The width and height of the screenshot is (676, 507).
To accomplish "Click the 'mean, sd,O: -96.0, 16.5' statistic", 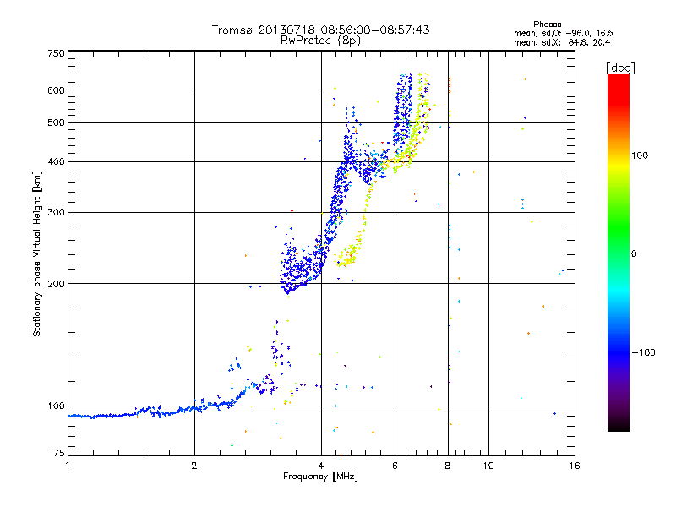I will point(564,33).
